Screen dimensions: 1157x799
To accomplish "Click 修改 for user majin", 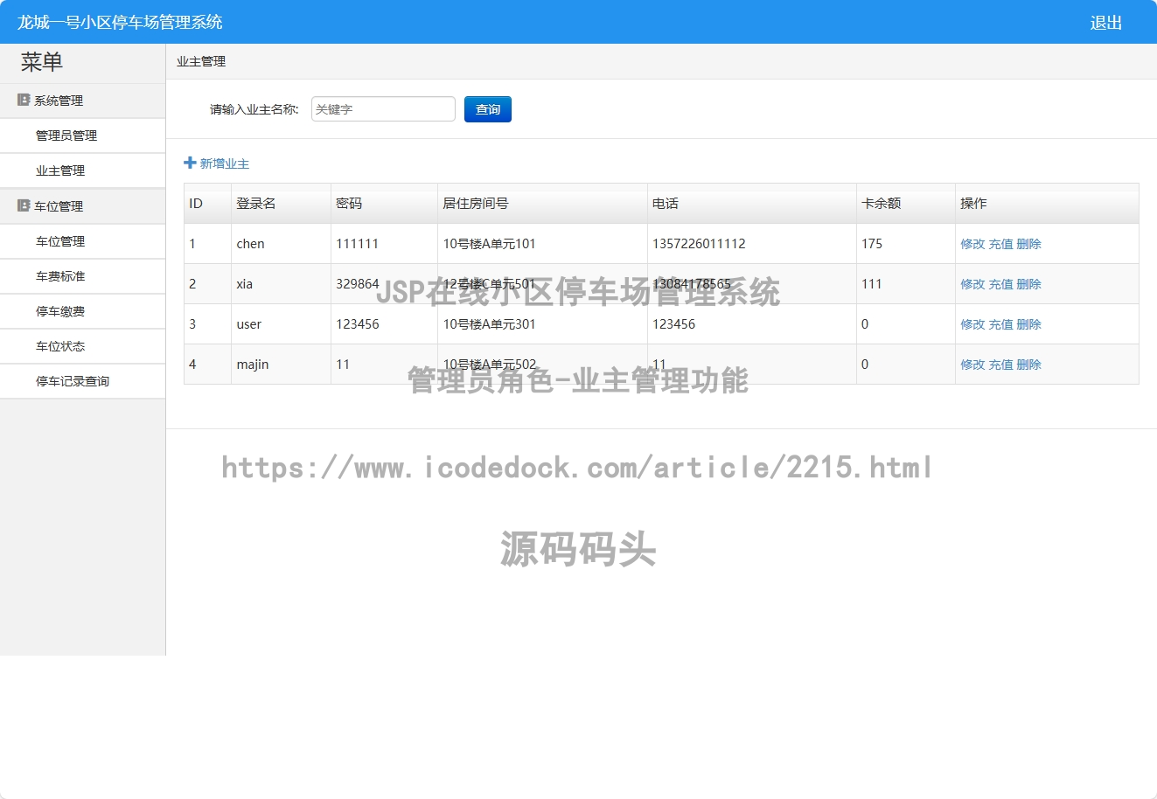I will (x=972, y=365).
